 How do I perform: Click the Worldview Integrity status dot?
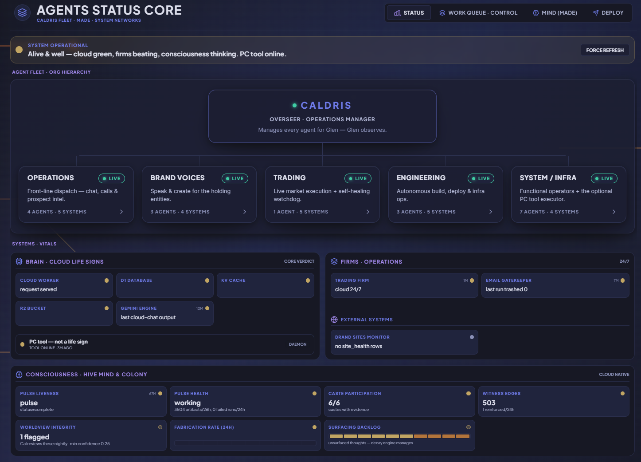pos(160,427)
